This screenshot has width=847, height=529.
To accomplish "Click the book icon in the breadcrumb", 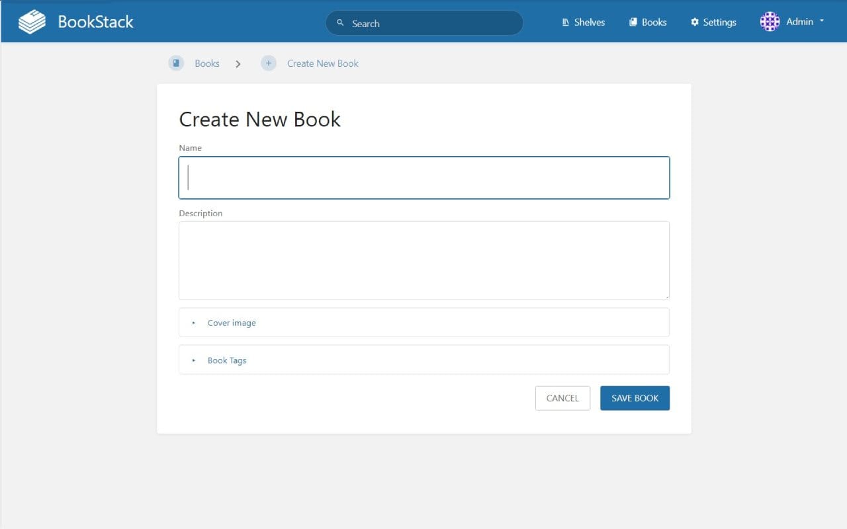I will coord(176,63).
